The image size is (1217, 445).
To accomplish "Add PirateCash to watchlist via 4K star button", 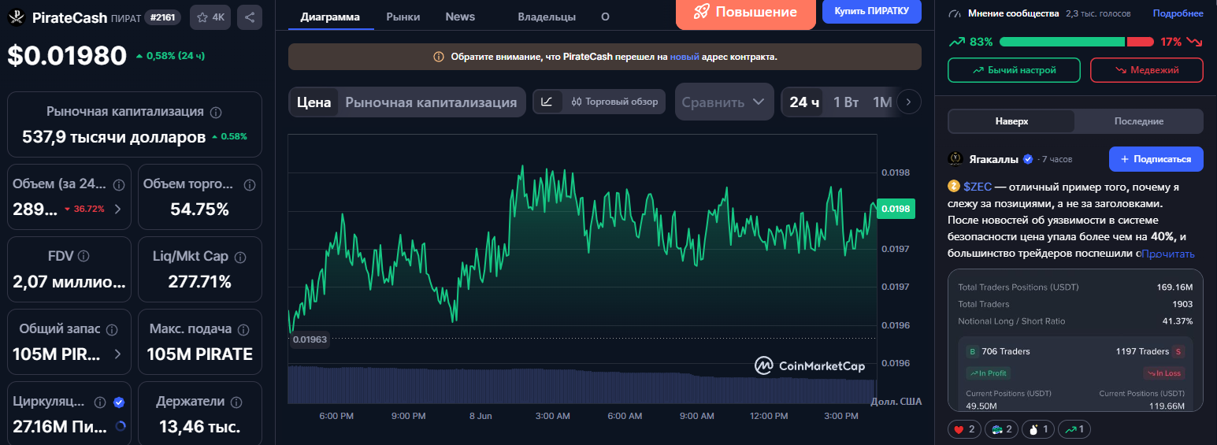I will pyautogui.click(x=210, y=17).
